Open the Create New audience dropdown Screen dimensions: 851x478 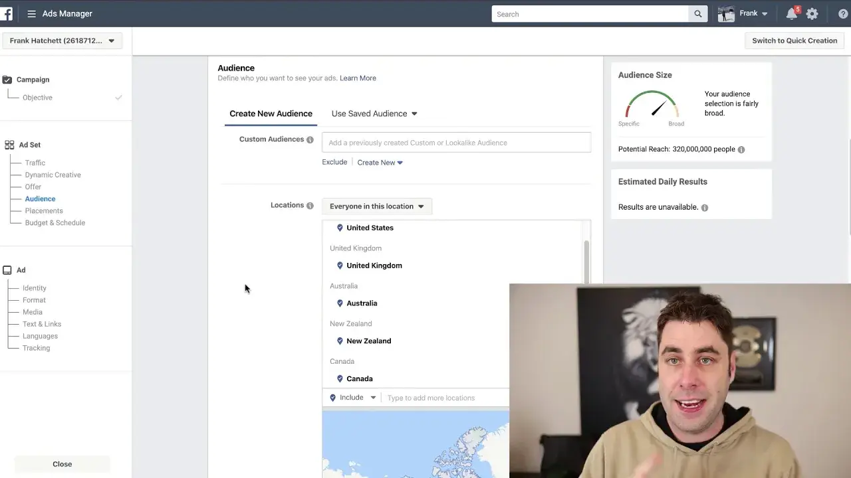(x=380, y=163)
